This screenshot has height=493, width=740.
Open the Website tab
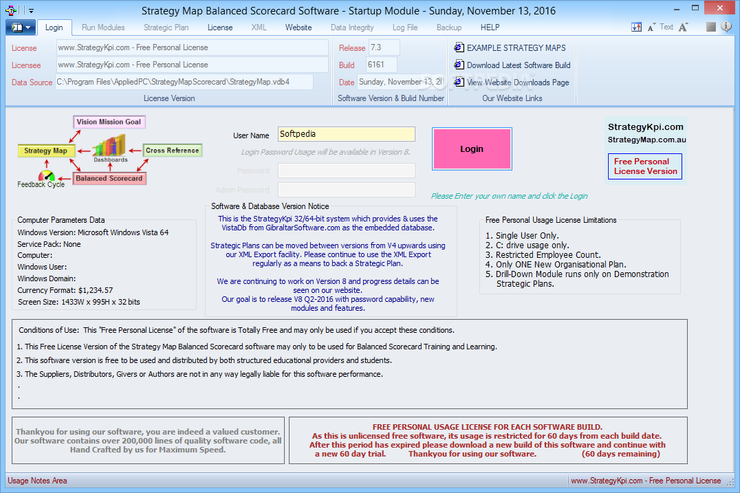[298, 28]
